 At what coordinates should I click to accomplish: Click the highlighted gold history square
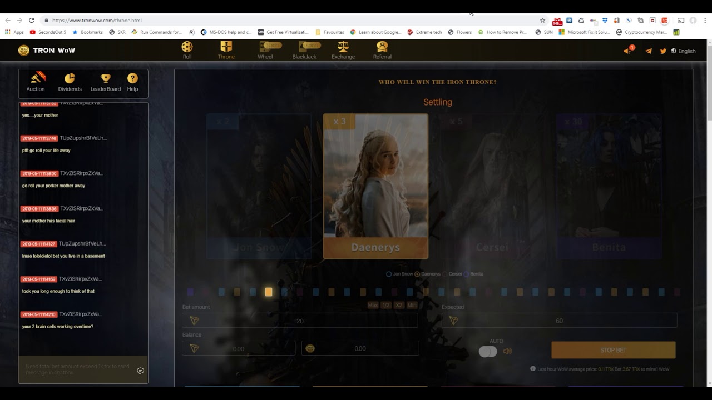[269, 292]
